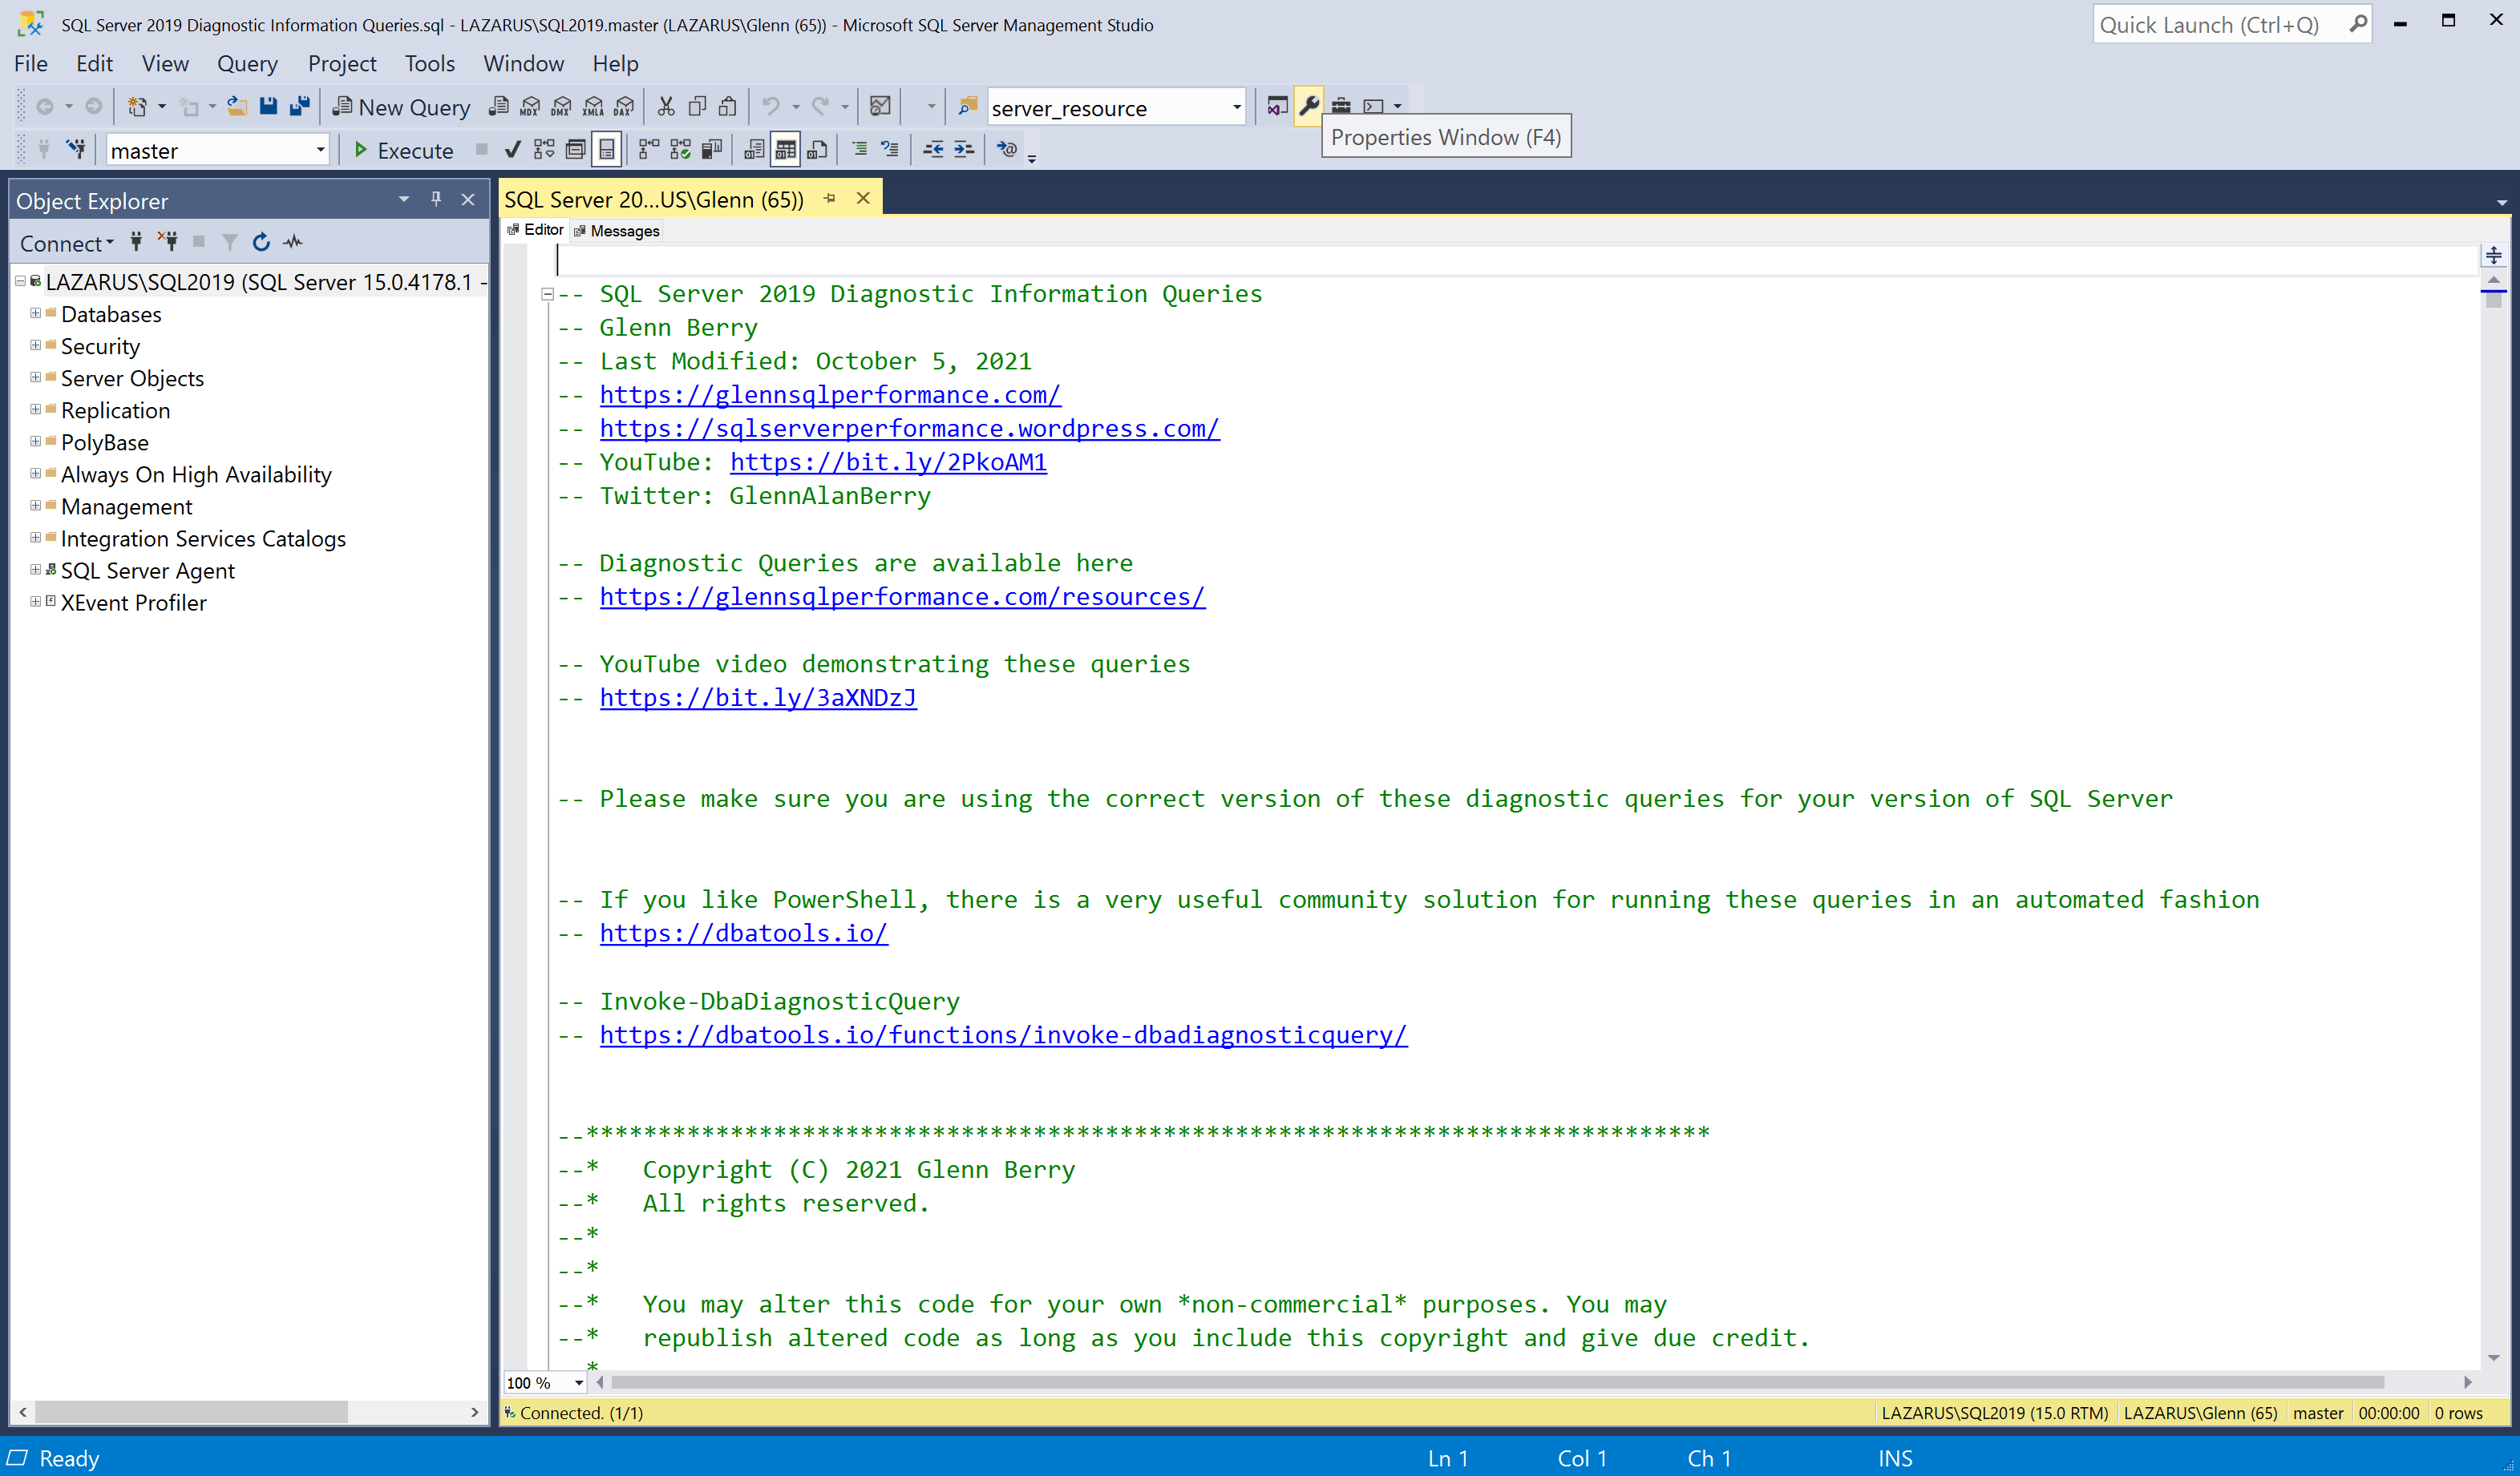
Task: Click the Properties Window wrench icon
Action: (x=1308, y=106)
